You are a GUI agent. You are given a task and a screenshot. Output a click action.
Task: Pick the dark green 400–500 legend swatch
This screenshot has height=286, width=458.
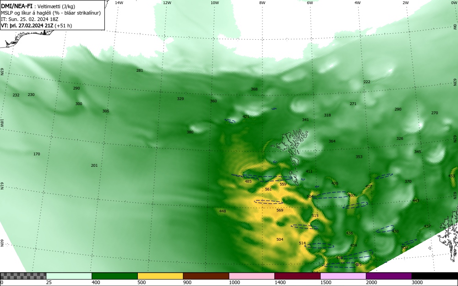(x=114, y=276)
